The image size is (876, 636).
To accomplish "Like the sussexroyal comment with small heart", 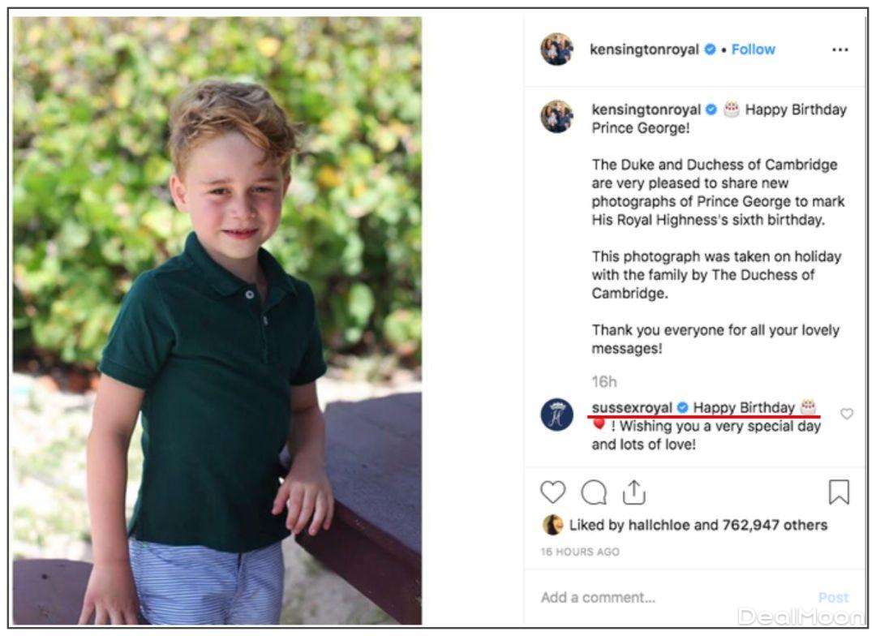I will click(847, 414).
